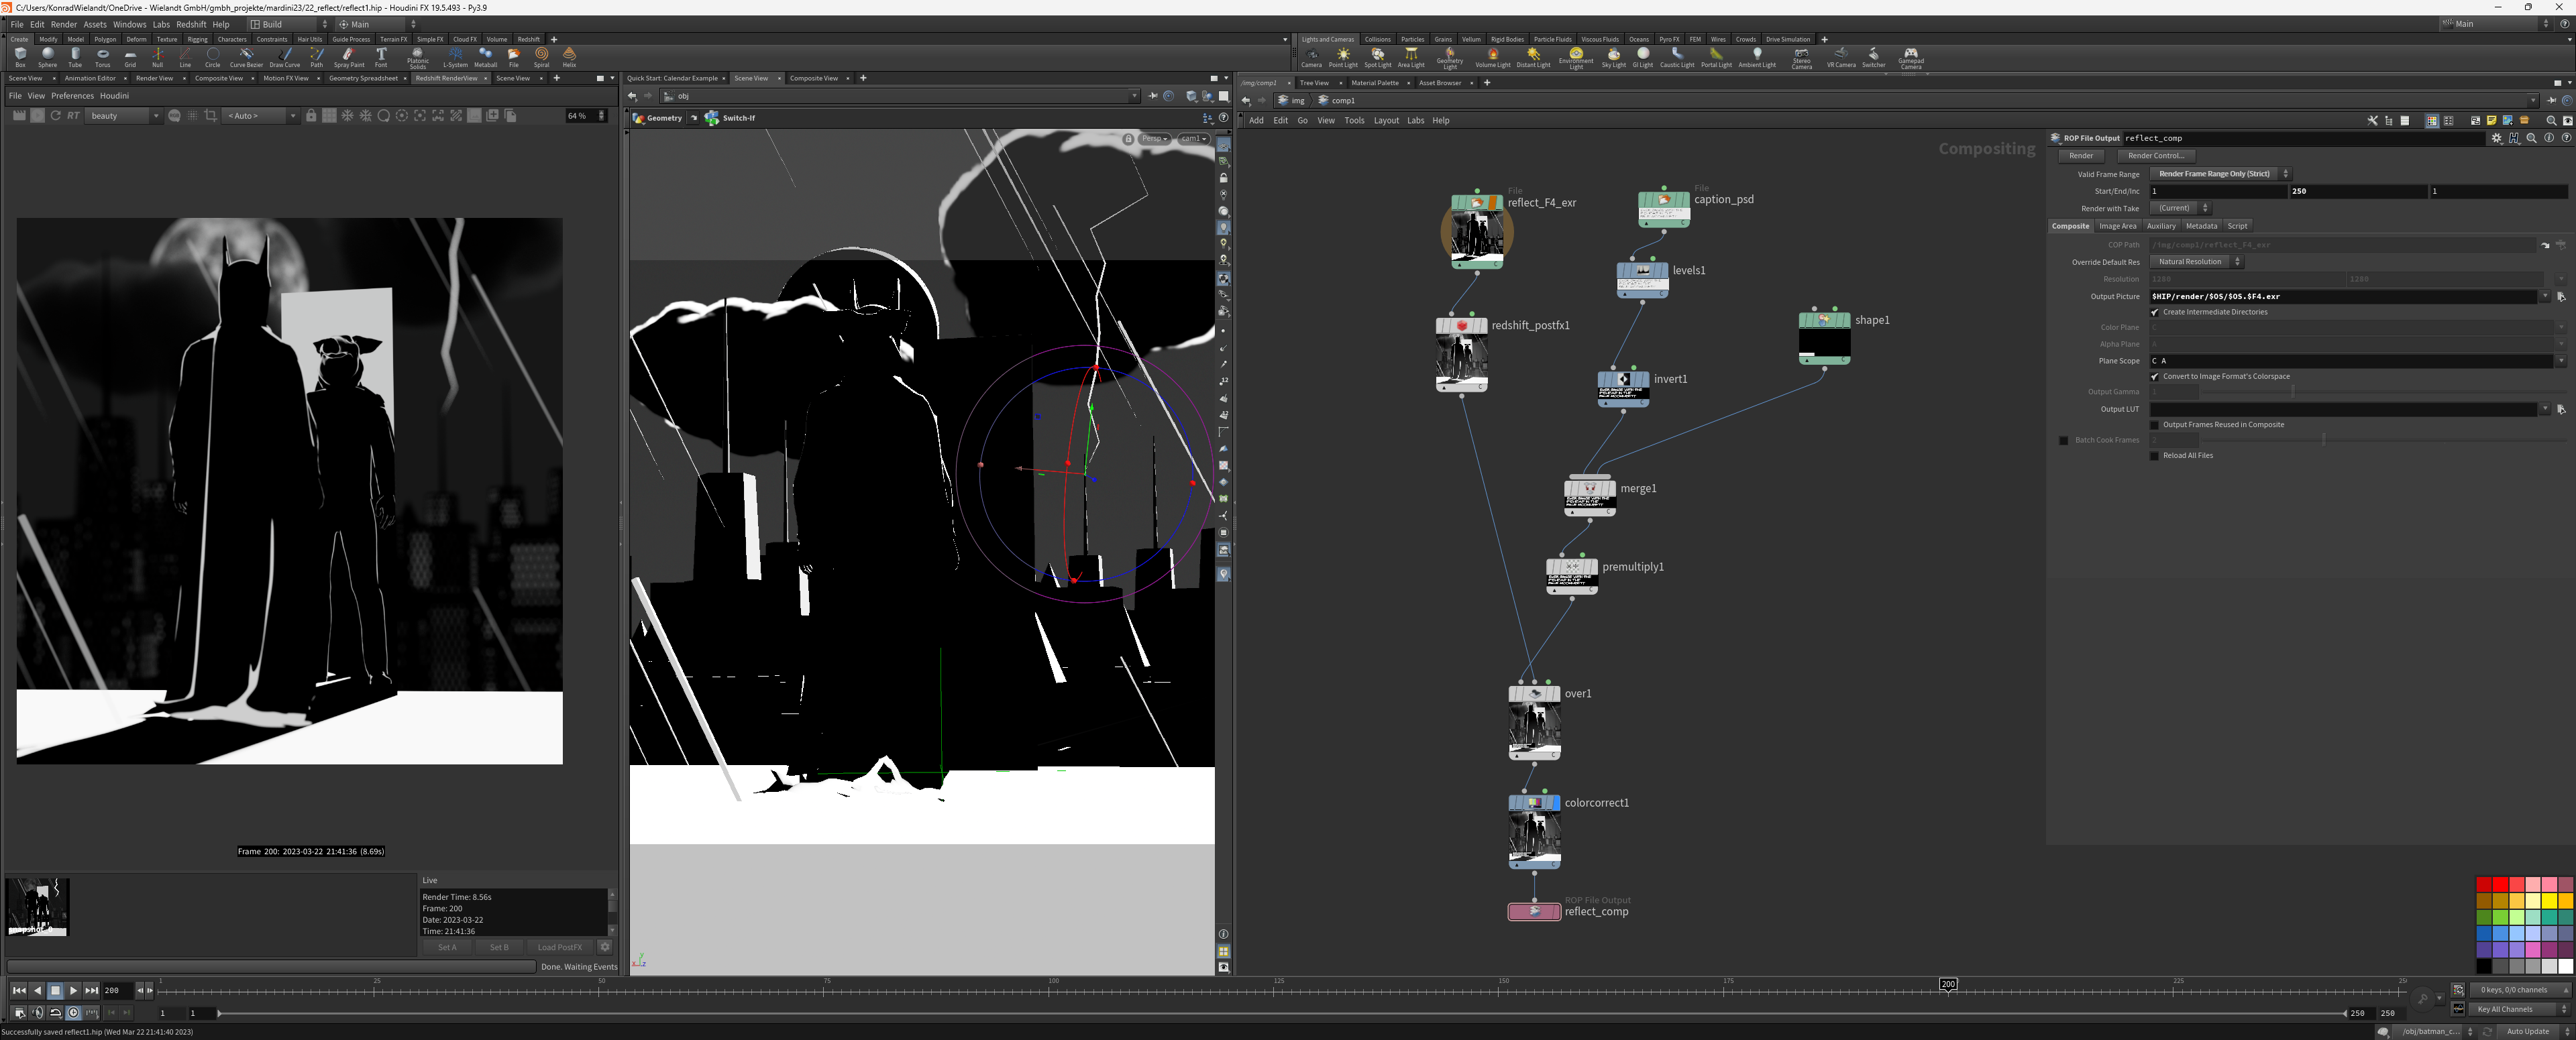
Task: Add a Portal Light from the shelf
Action: (x=1716, y=57)
